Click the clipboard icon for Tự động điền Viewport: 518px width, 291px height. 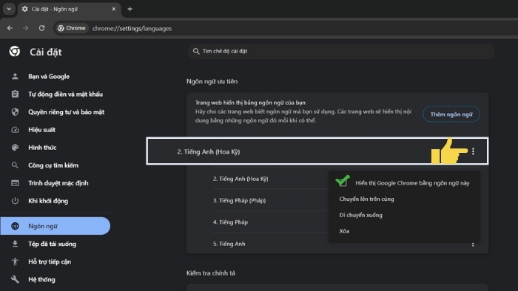click(15, 95)
